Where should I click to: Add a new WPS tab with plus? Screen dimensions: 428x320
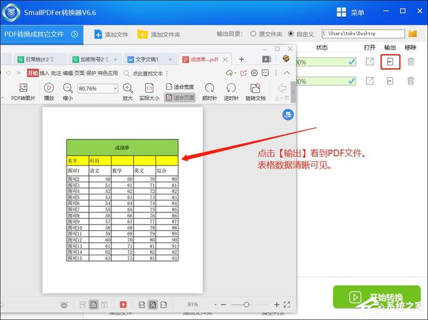[x=241, y=59]
